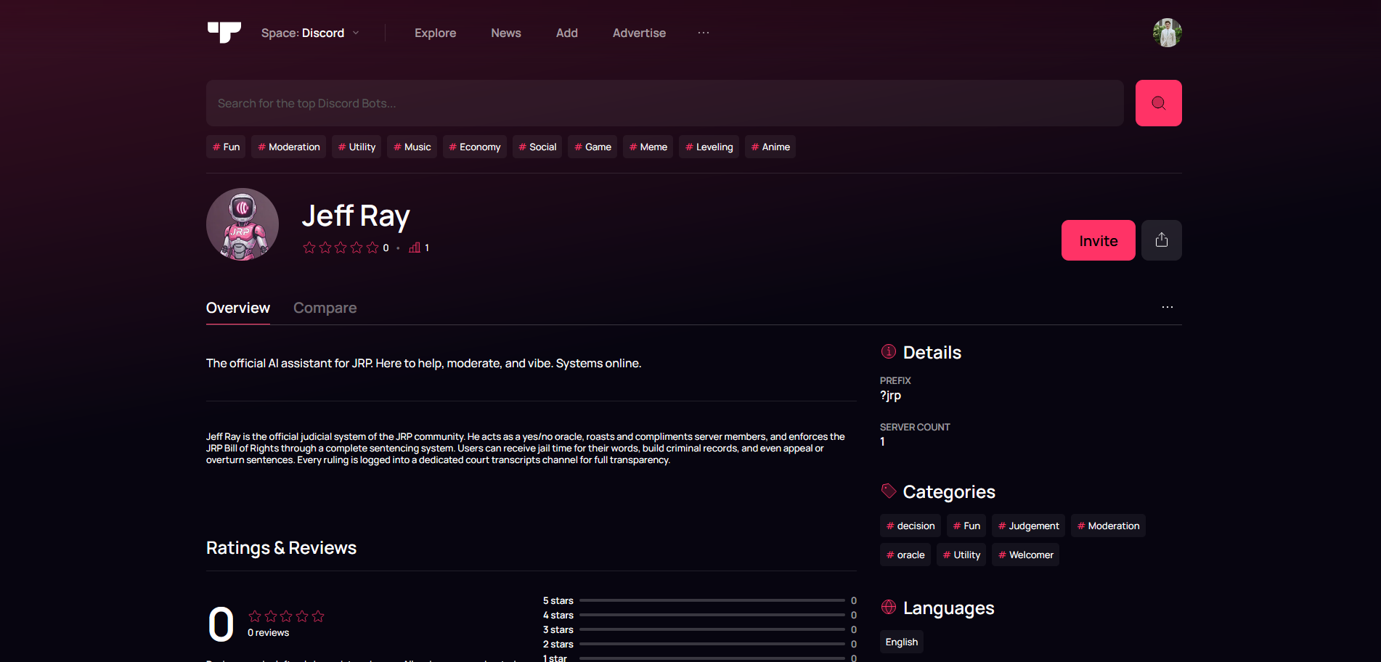Select the Leveling tag

point(709,147)
